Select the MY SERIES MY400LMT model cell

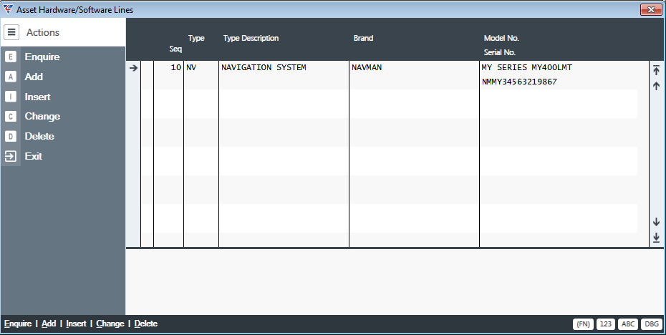coord(526,67)
